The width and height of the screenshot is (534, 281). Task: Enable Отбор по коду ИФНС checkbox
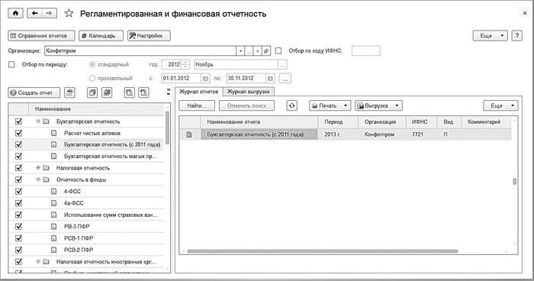pyautogui.click(x=278, y=51)
